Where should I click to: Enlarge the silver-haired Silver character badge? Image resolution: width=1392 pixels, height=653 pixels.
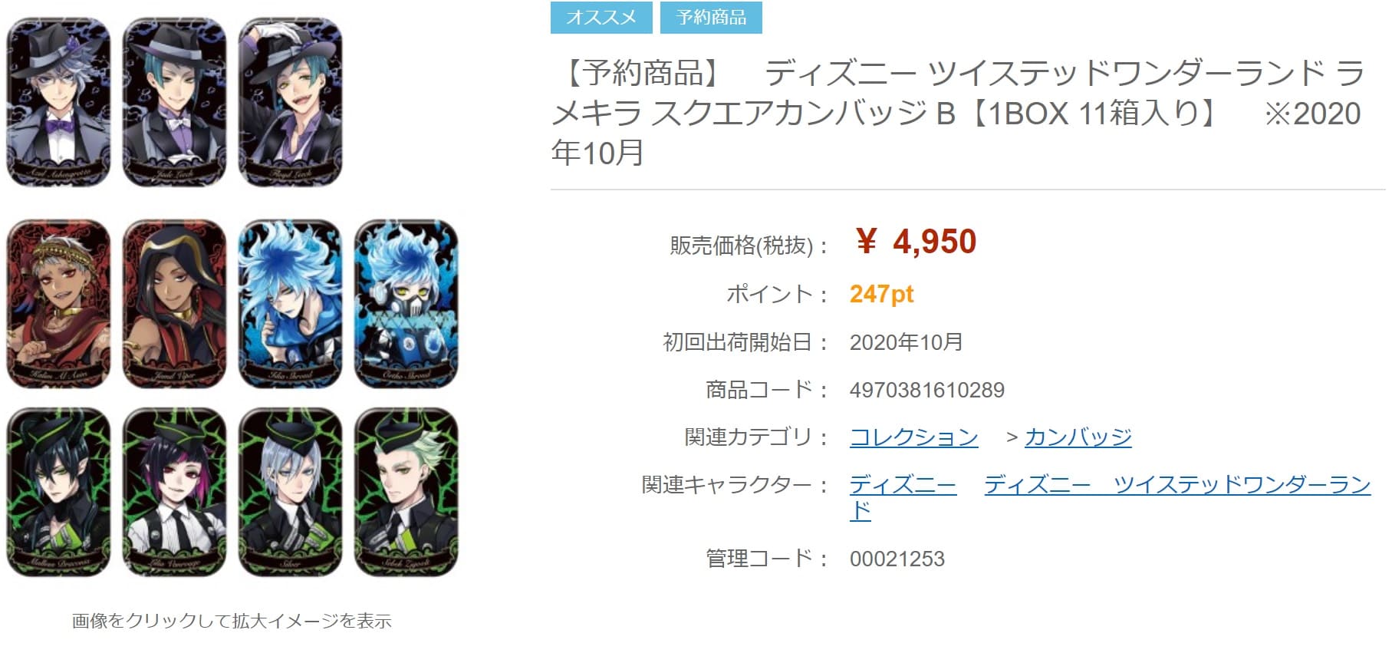point(291,492)
